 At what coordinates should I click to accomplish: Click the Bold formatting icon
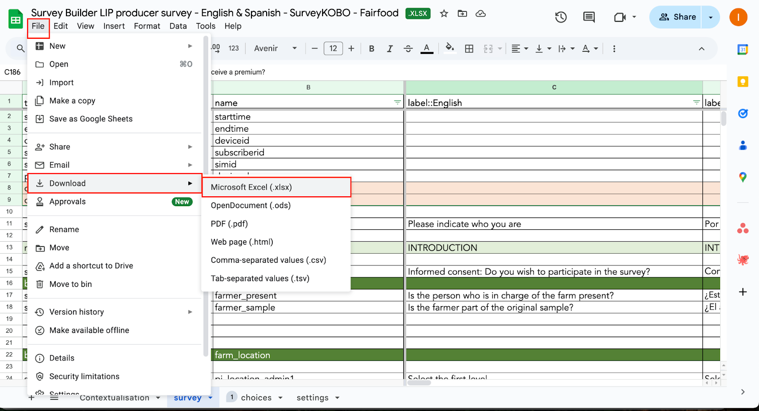point(371,48)
